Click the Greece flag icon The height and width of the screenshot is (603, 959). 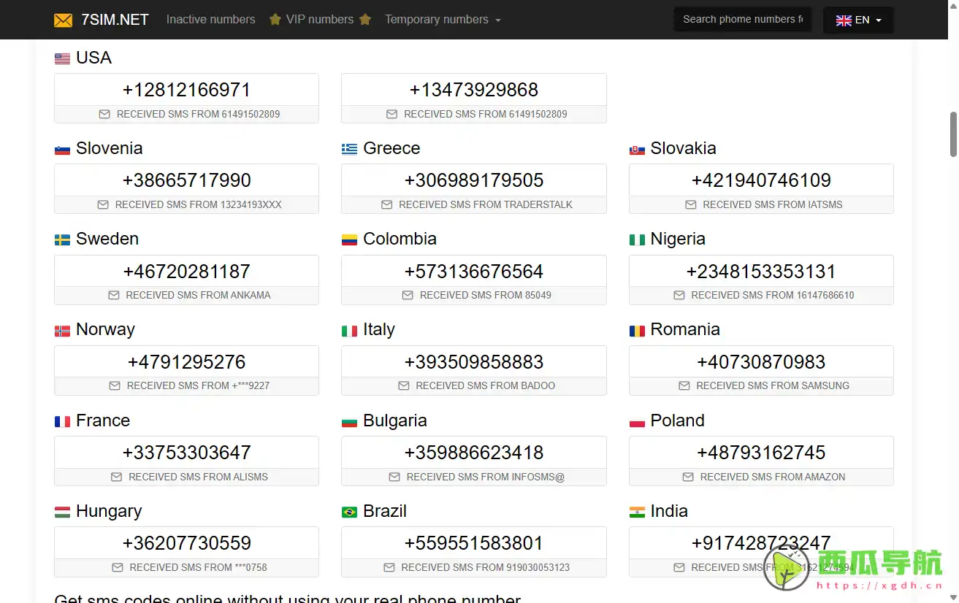pyautogui.click(x=349, y=149)
